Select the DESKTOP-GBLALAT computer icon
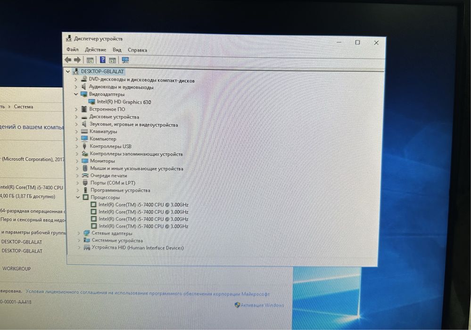Image resolution: width=471 pixels, height=330 pixels. coord(76,72)
